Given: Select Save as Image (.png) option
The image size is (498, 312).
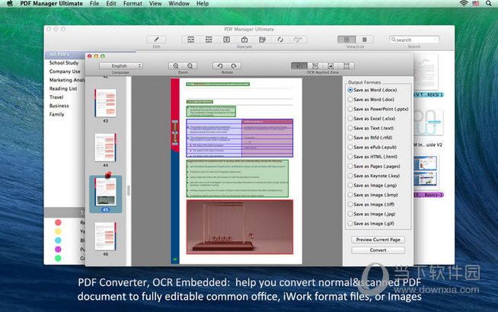Looking at the screenshot, I should 372,185.
